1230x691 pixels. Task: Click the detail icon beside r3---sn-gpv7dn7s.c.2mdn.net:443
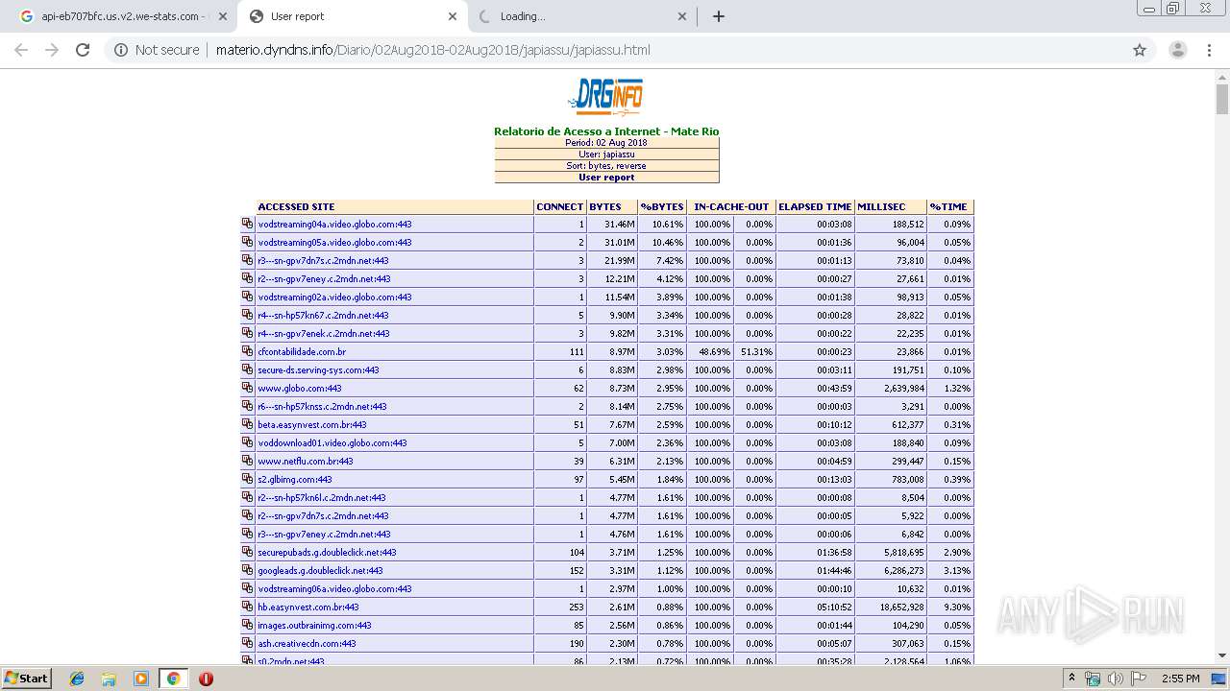(247, 260)
